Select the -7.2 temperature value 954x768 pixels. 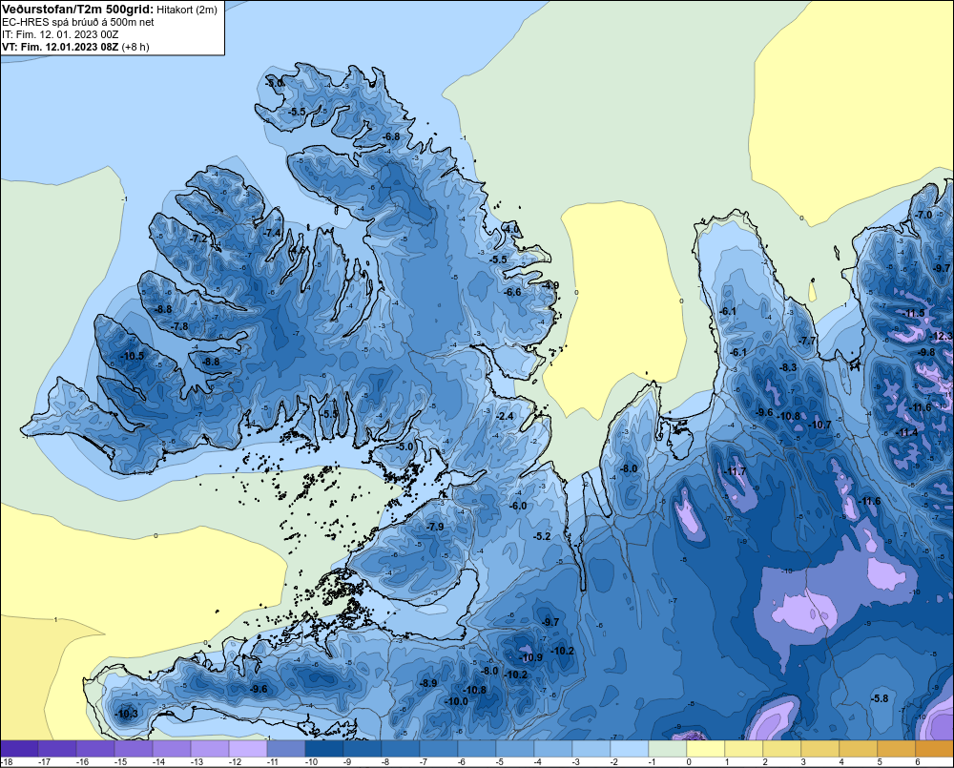[x=198, y=239]
